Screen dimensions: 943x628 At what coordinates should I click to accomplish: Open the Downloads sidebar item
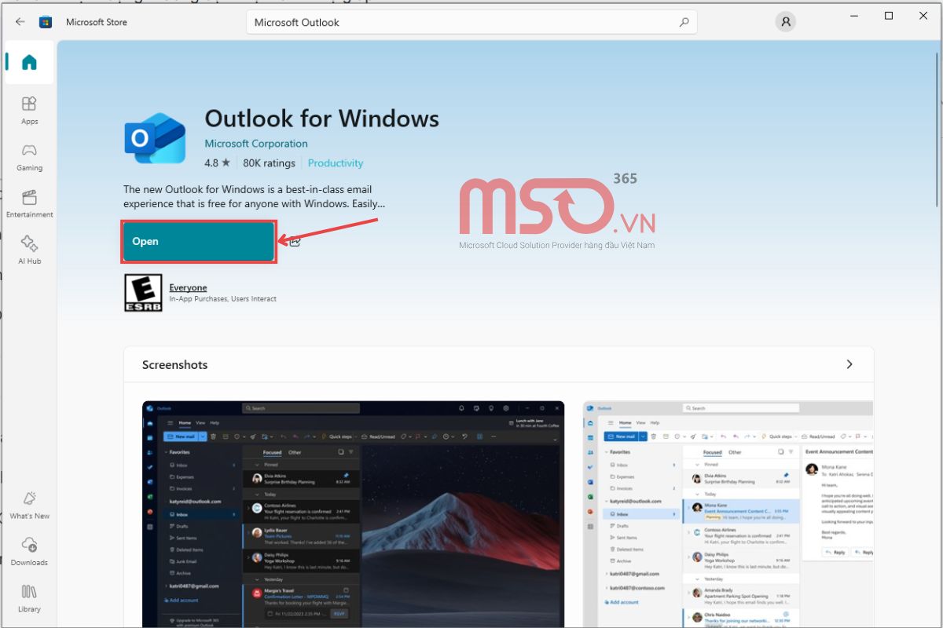click(29, 551)
